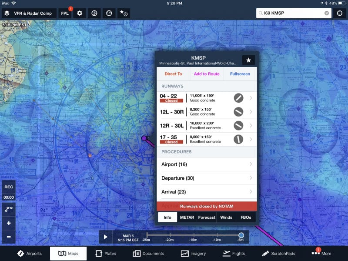The height and width of the screenshot is (261, 348).
Task: Open the Airports tab
Action: coord(30,254)
